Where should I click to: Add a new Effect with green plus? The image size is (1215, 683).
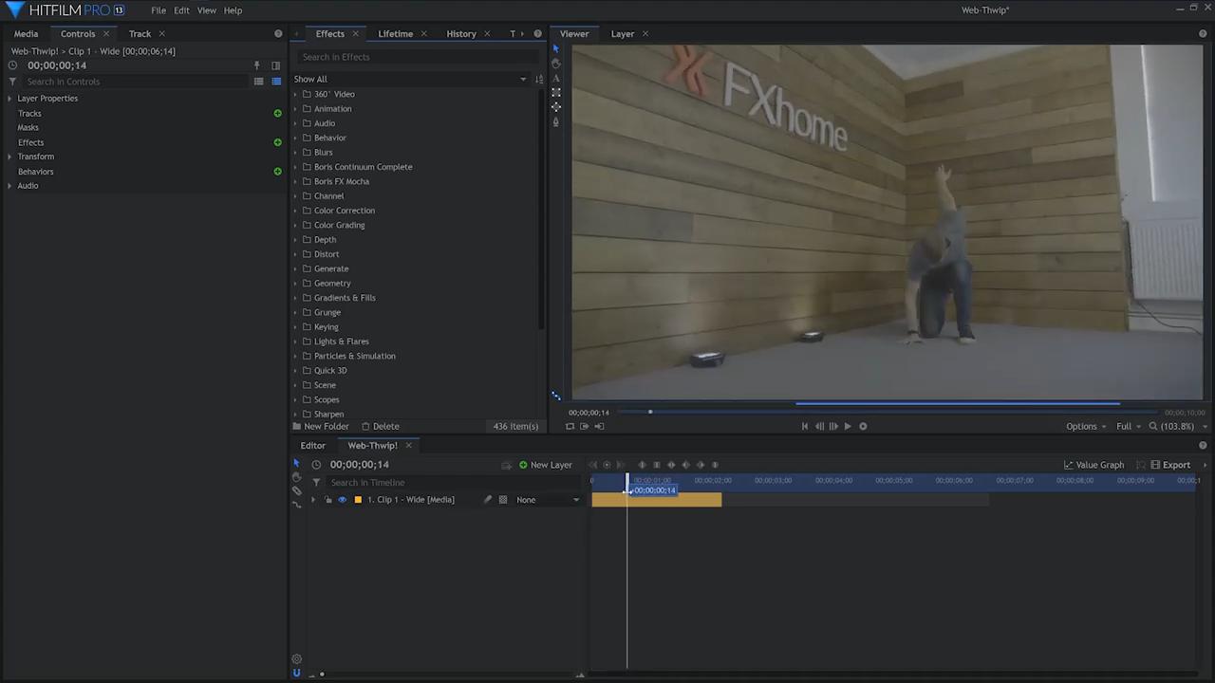pyautogui.click(x=277, y=142)
